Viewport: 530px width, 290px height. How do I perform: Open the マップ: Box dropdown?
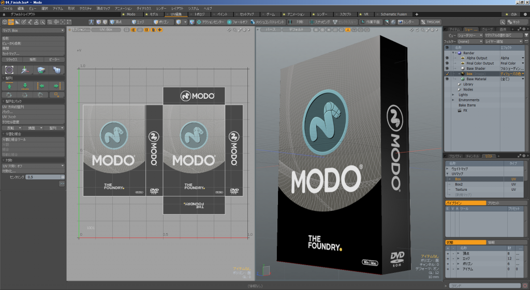(33, 30)
